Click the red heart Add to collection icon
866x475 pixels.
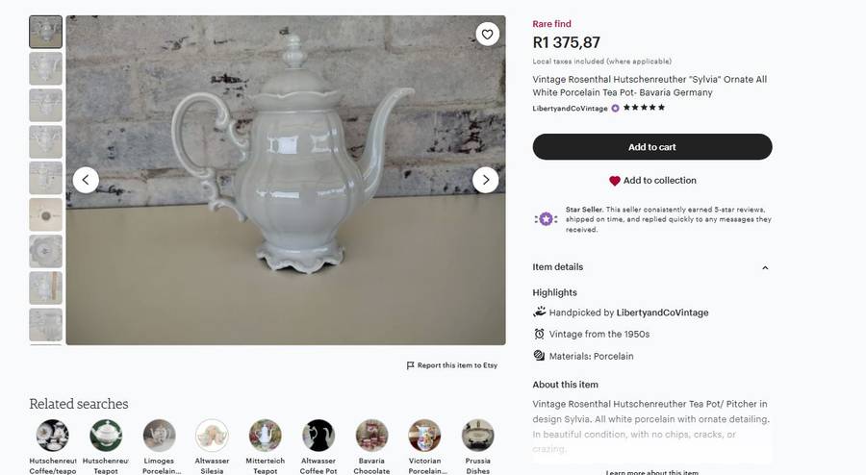tap(615, 181)
